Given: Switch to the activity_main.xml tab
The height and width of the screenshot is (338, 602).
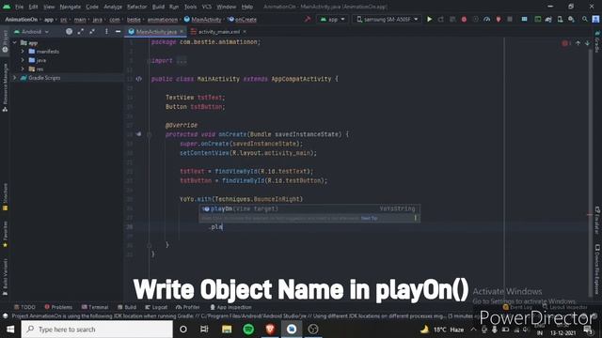Looking at the screenshot, I should (x=219, y=32).
